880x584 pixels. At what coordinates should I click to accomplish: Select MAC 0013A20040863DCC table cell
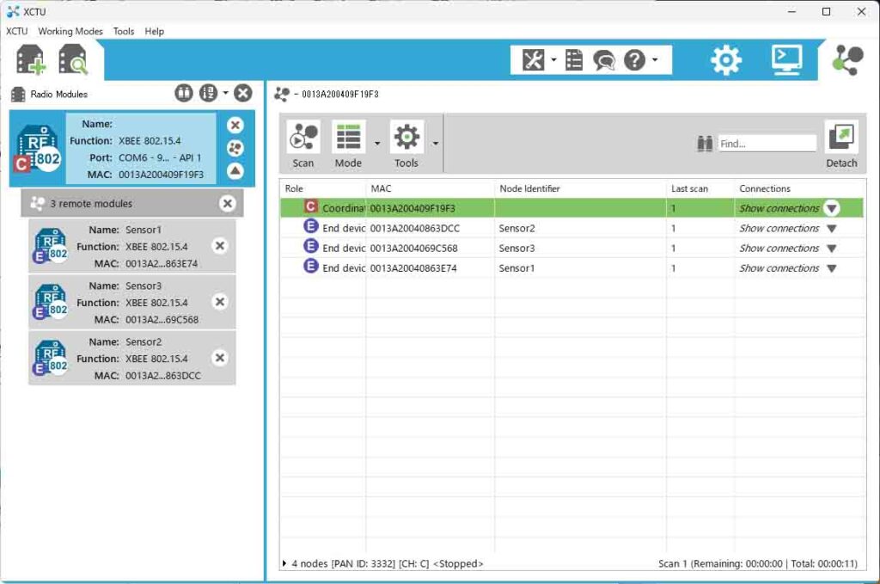click(x=415, y=229)
